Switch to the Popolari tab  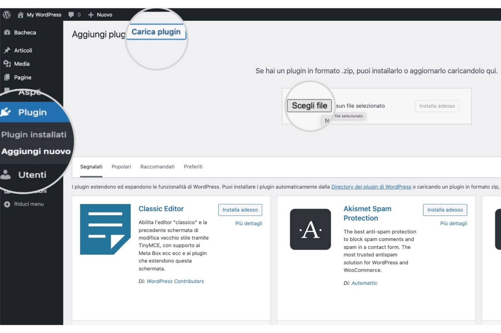pyautogui.click(x=121, y=167)
